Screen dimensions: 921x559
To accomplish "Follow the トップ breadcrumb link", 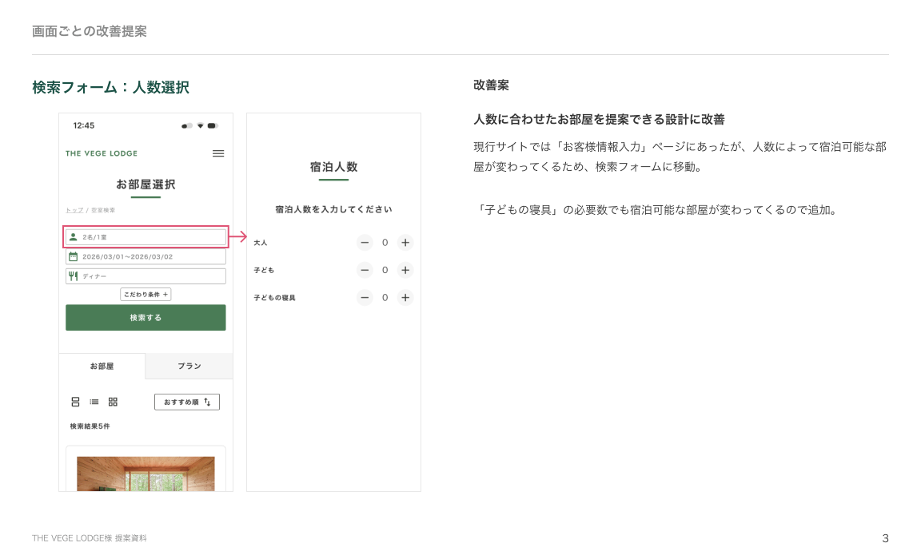I will tap(74, 210).
